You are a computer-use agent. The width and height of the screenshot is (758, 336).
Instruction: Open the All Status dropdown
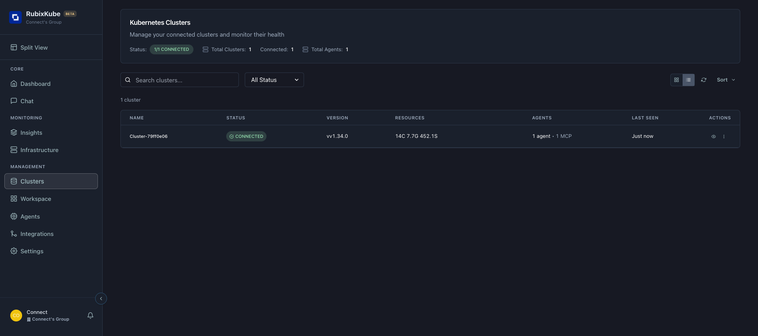tap(274, 80)
